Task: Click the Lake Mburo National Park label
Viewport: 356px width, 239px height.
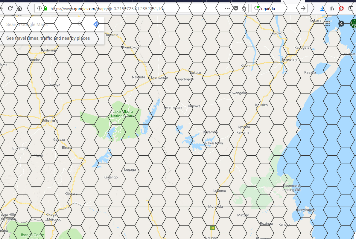Action: click(x=123, y=114)
